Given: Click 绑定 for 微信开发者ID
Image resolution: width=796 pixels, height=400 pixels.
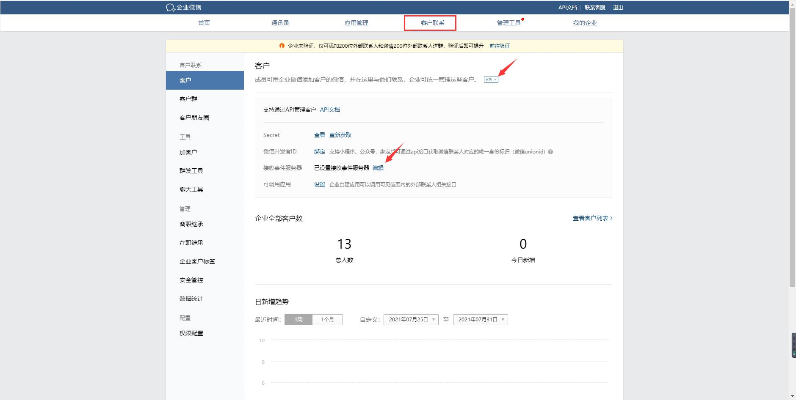Looking at the screenshot, I should [320, 151].
